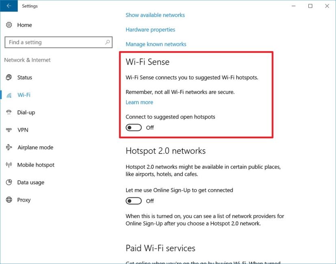Click the Home gear icon
Screen dimensions: 336x264
click(x=9, y=25)
